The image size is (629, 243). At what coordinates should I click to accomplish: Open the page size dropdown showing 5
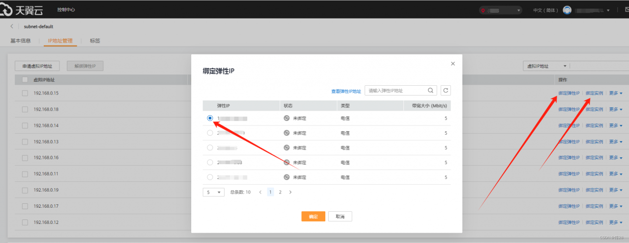pos(213,193)
